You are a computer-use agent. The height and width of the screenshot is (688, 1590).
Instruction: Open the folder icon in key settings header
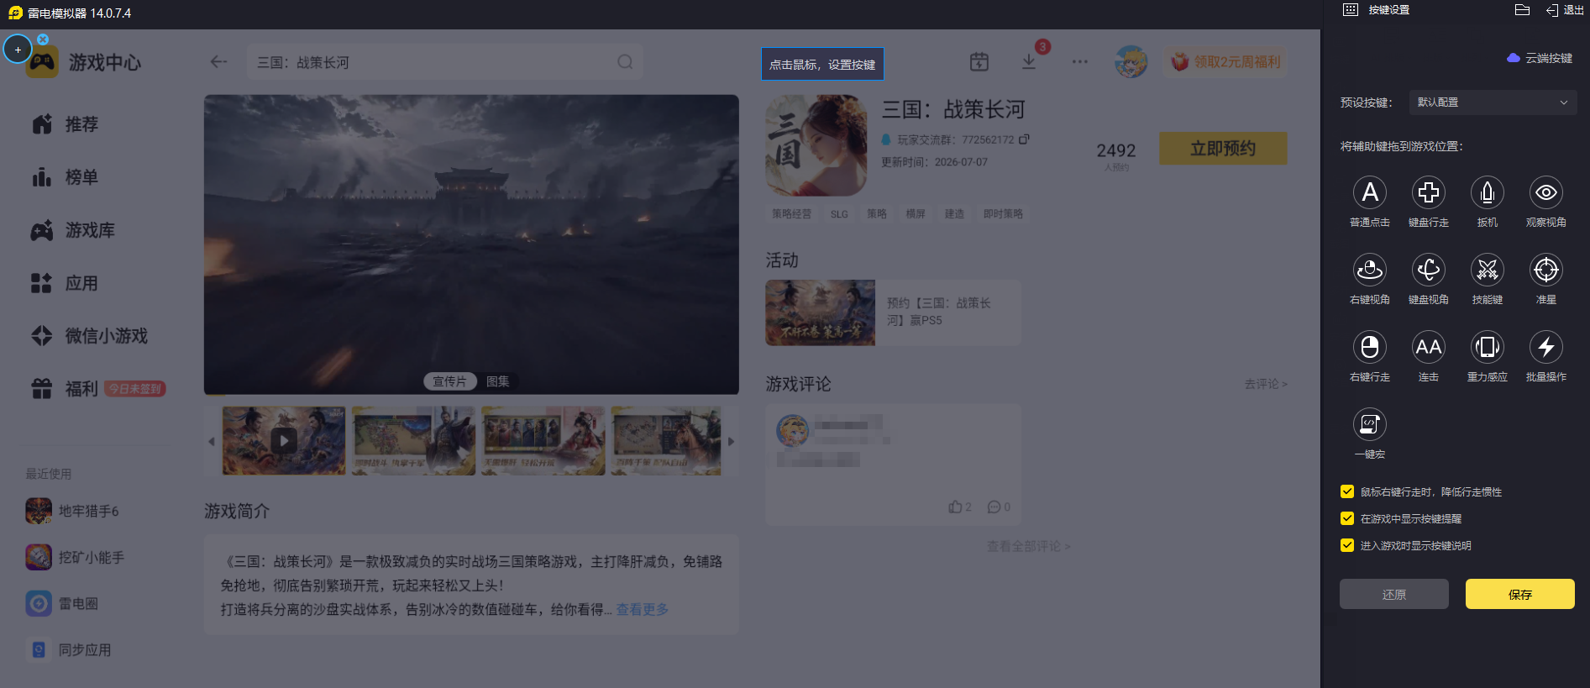[x=1522, y=10]
